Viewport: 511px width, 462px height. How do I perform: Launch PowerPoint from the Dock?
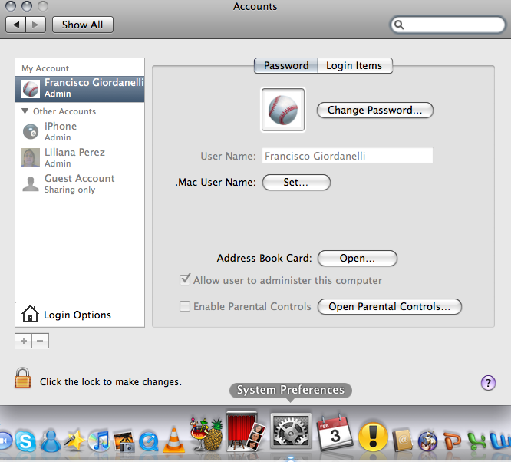coord(452,441)
